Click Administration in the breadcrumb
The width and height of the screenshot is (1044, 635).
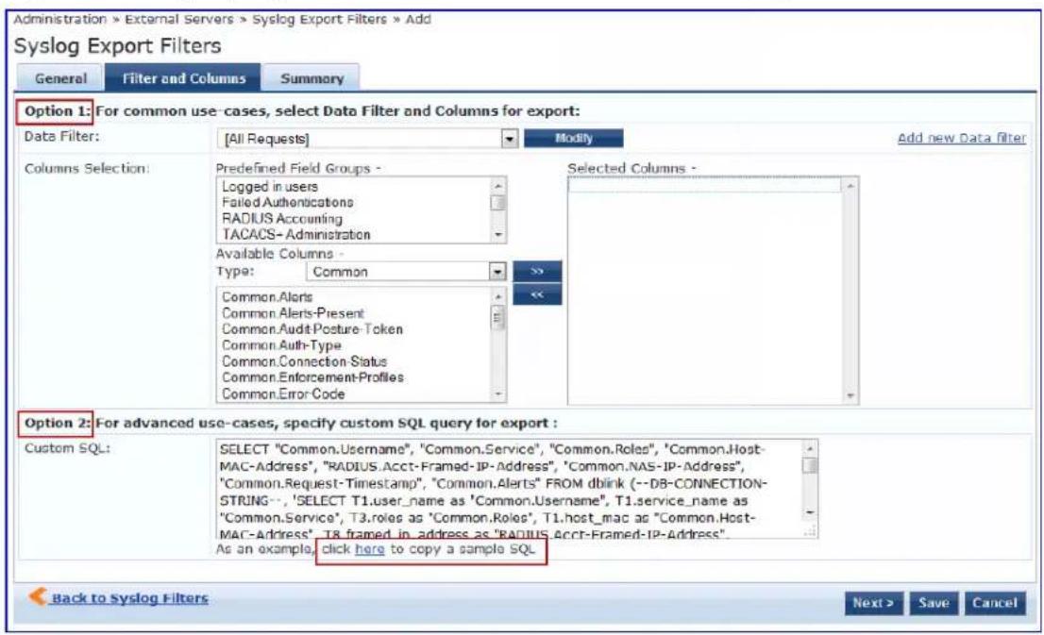pyautogui.click(x=59, y=19)
